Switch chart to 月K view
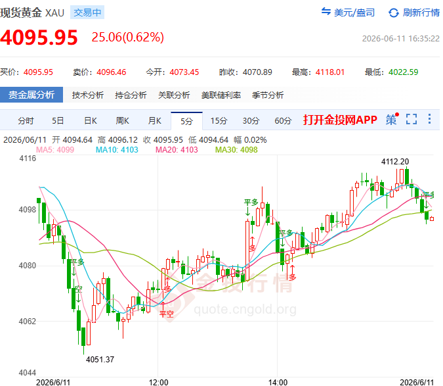443x386 pixels. point(155,121)
